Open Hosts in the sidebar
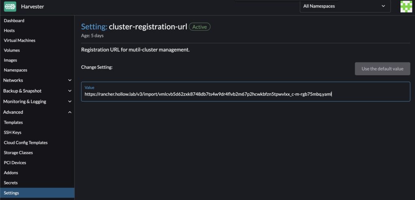 [x=9, y=30]
